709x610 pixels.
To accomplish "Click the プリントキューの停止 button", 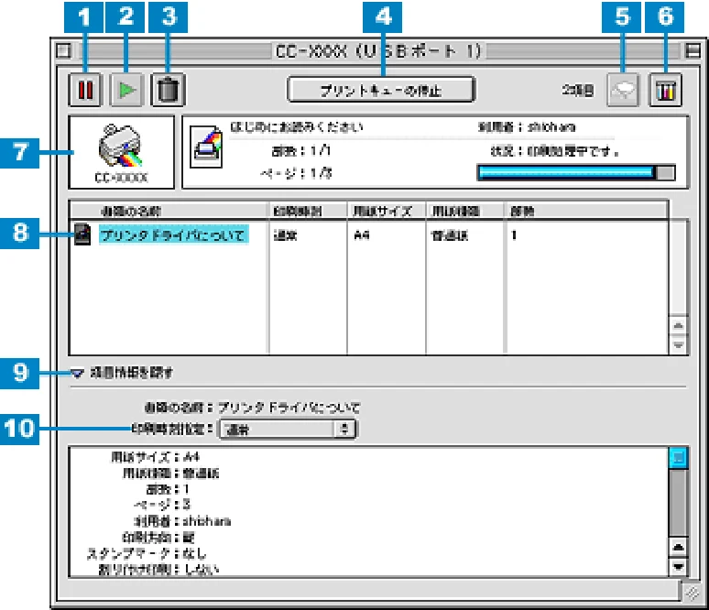I will click(381, 90).
